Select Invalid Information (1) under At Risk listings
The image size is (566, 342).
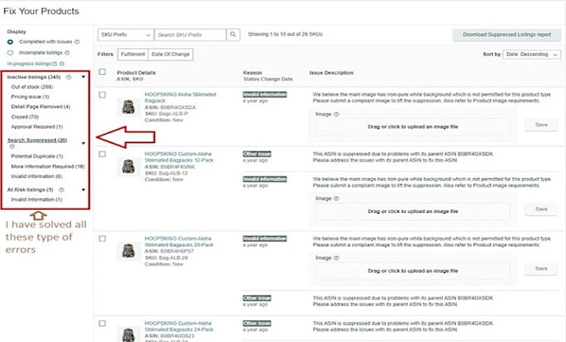37,200
